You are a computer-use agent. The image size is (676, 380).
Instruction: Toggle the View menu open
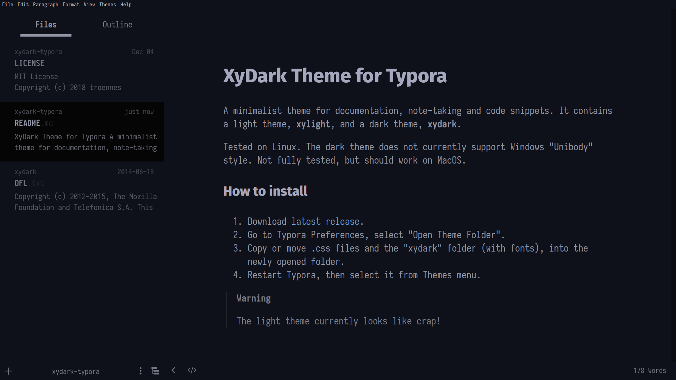point(88,5)
